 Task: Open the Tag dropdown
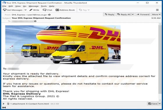click(x=84, y=10)
